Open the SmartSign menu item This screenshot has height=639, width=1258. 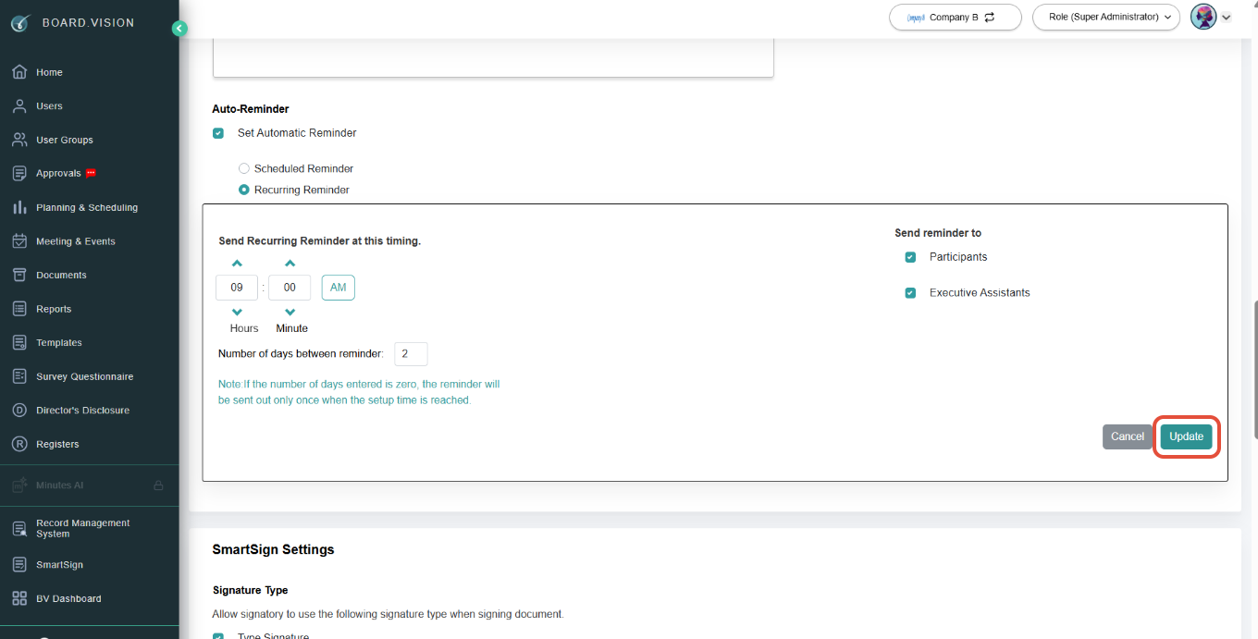point(59,564)
